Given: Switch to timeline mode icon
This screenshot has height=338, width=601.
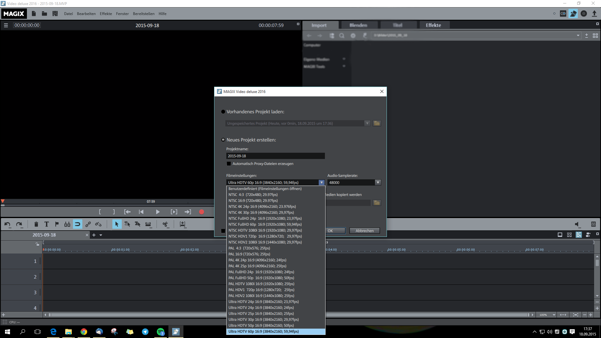Looking at the screenshot, I should tap(579, 235).
